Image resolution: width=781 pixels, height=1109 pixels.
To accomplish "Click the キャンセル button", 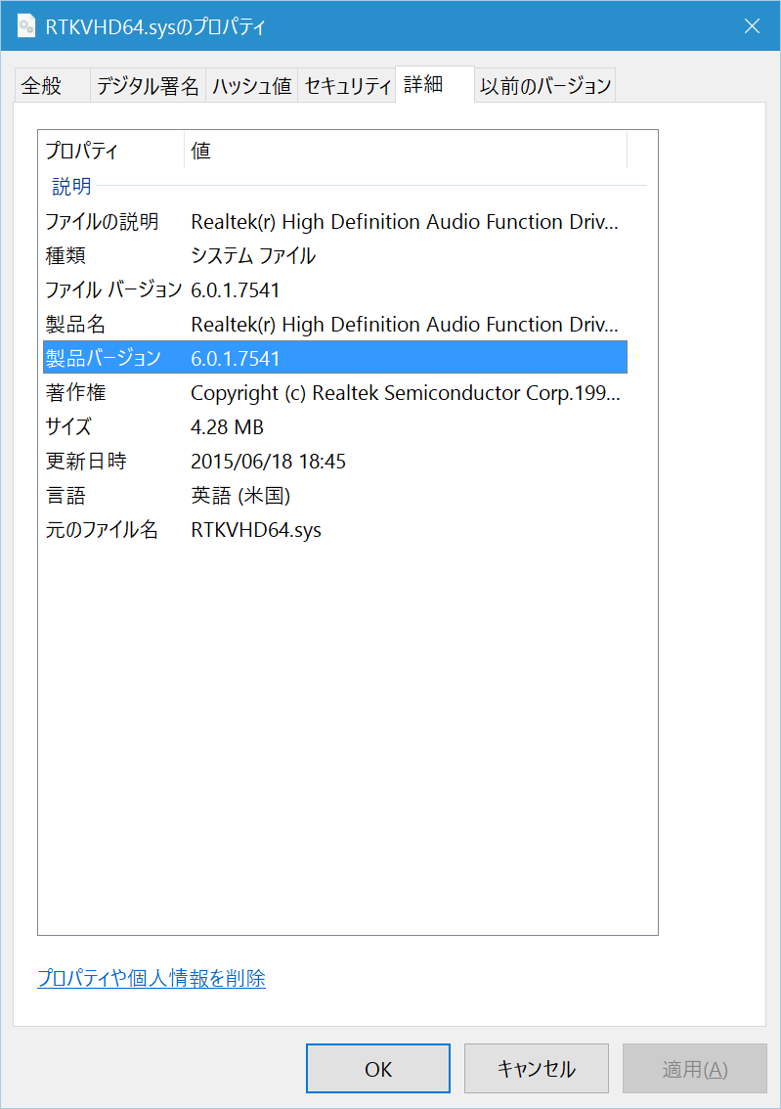I will pos(536,1068).
